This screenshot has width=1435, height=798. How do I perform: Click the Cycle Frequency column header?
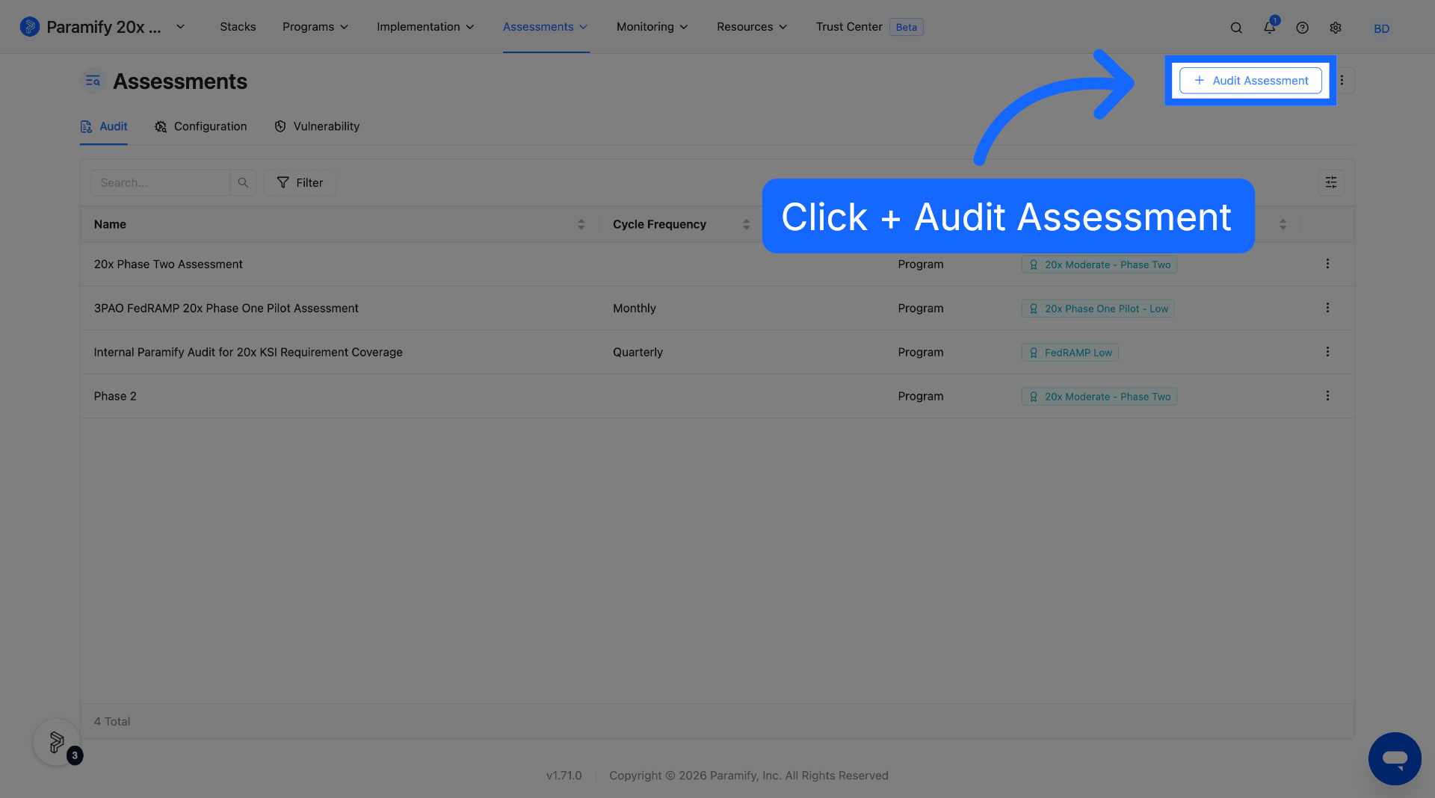click(x=659, y=224)
